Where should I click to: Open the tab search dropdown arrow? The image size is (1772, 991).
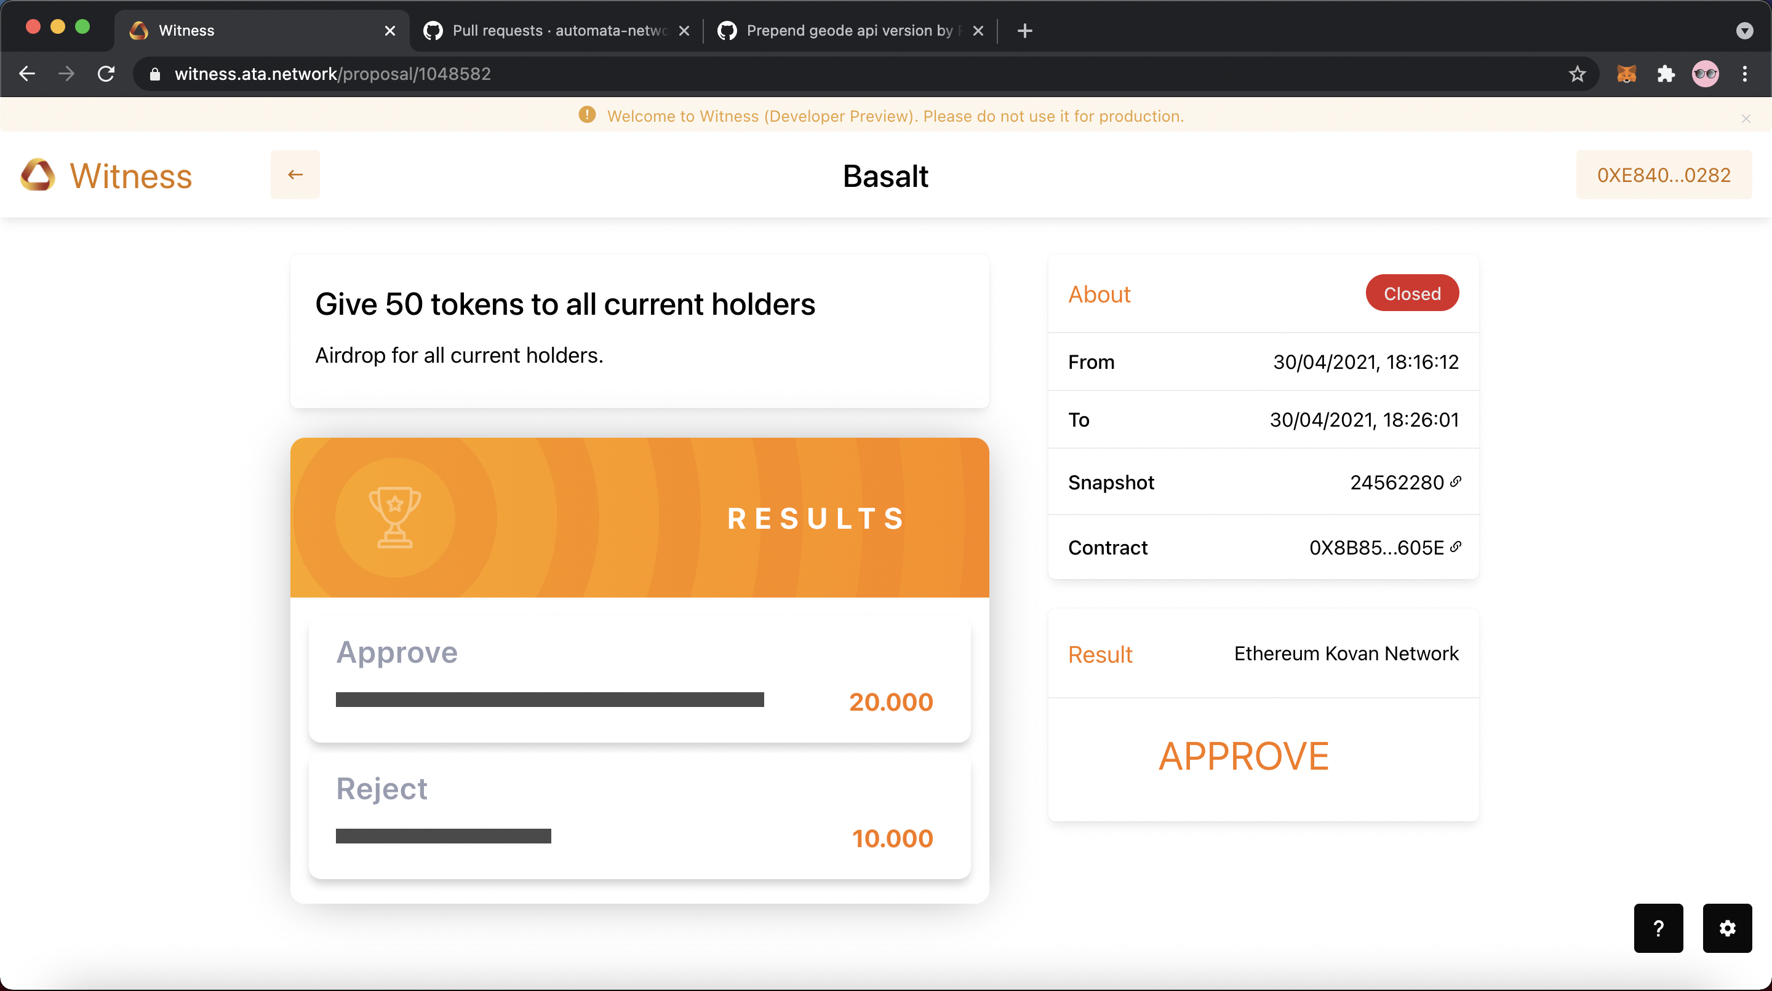(x=1744, y=30)
